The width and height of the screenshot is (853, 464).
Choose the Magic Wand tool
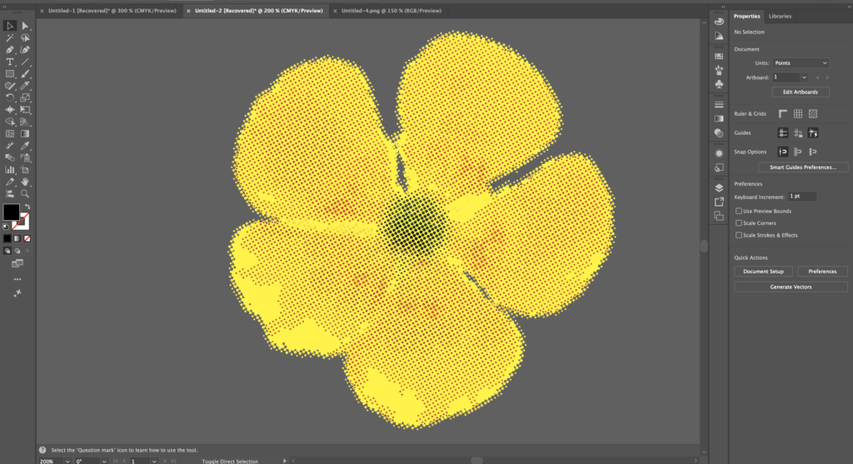[10, 38]
